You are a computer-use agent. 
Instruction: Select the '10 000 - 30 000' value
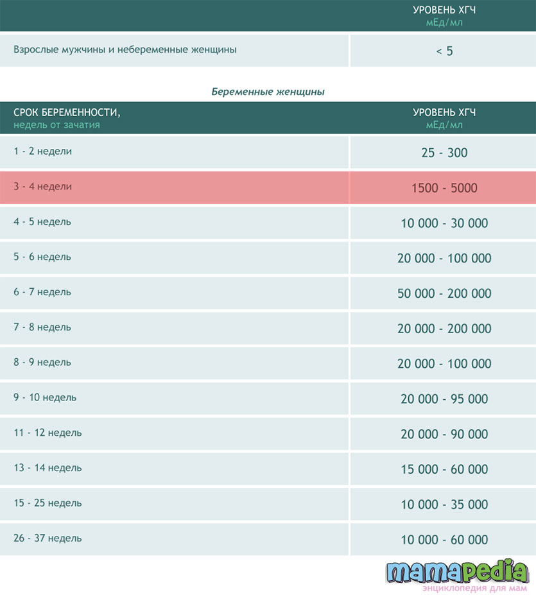[444, 223]
